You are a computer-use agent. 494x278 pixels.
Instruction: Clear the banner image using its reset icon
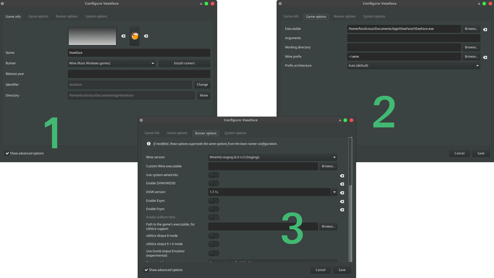[x=123, y=36]
